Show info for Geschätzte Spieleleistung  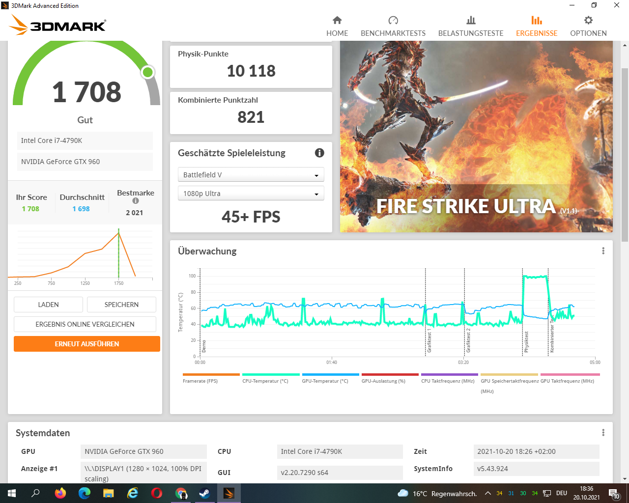pyautogui.click(x=319, y=153)
